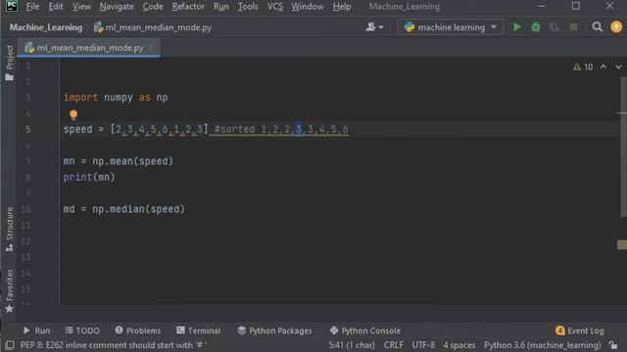The image size is (627, 352).
Task: Click the stop process square icon
Action: [573, 27]
